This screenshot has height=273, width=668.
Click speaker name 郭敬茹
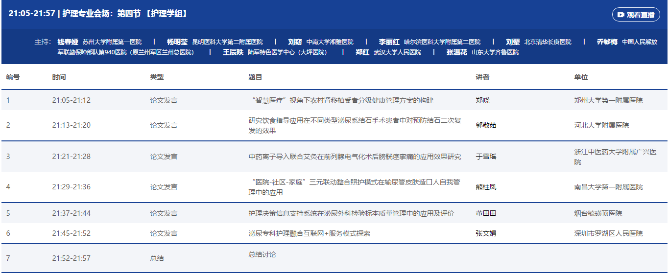pos(486,125)
